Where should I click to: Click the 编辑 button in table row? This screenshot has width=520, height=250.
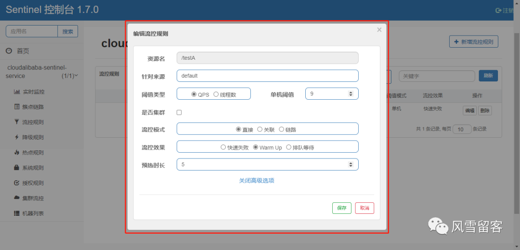[469, 111]
